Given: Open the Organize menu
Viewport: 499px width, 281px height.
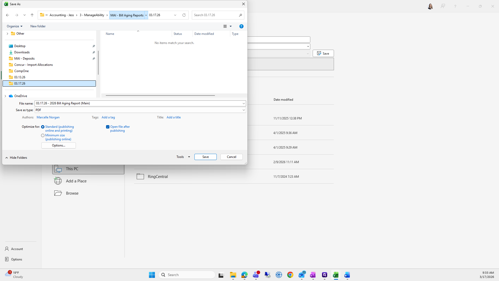Looking at the screenshot, I should [15, 26].
